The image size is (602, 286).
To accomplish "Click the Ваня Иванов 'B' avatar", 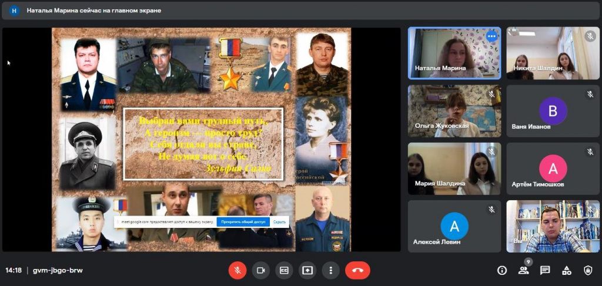I will pos(553,111).
